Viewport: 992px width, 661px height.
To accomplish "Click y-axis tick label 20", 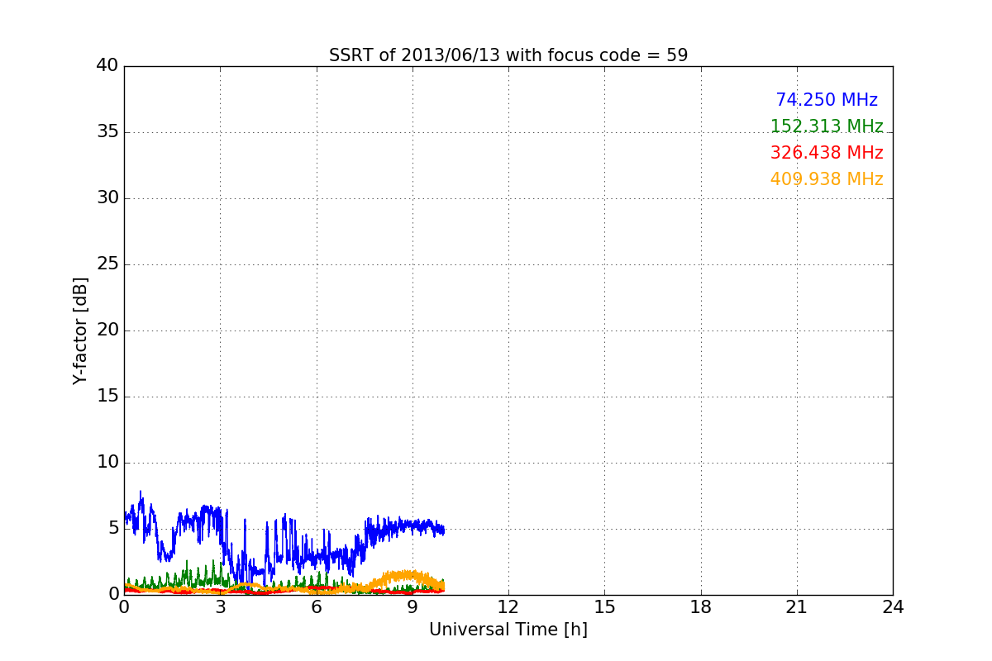I will point(107,330).
